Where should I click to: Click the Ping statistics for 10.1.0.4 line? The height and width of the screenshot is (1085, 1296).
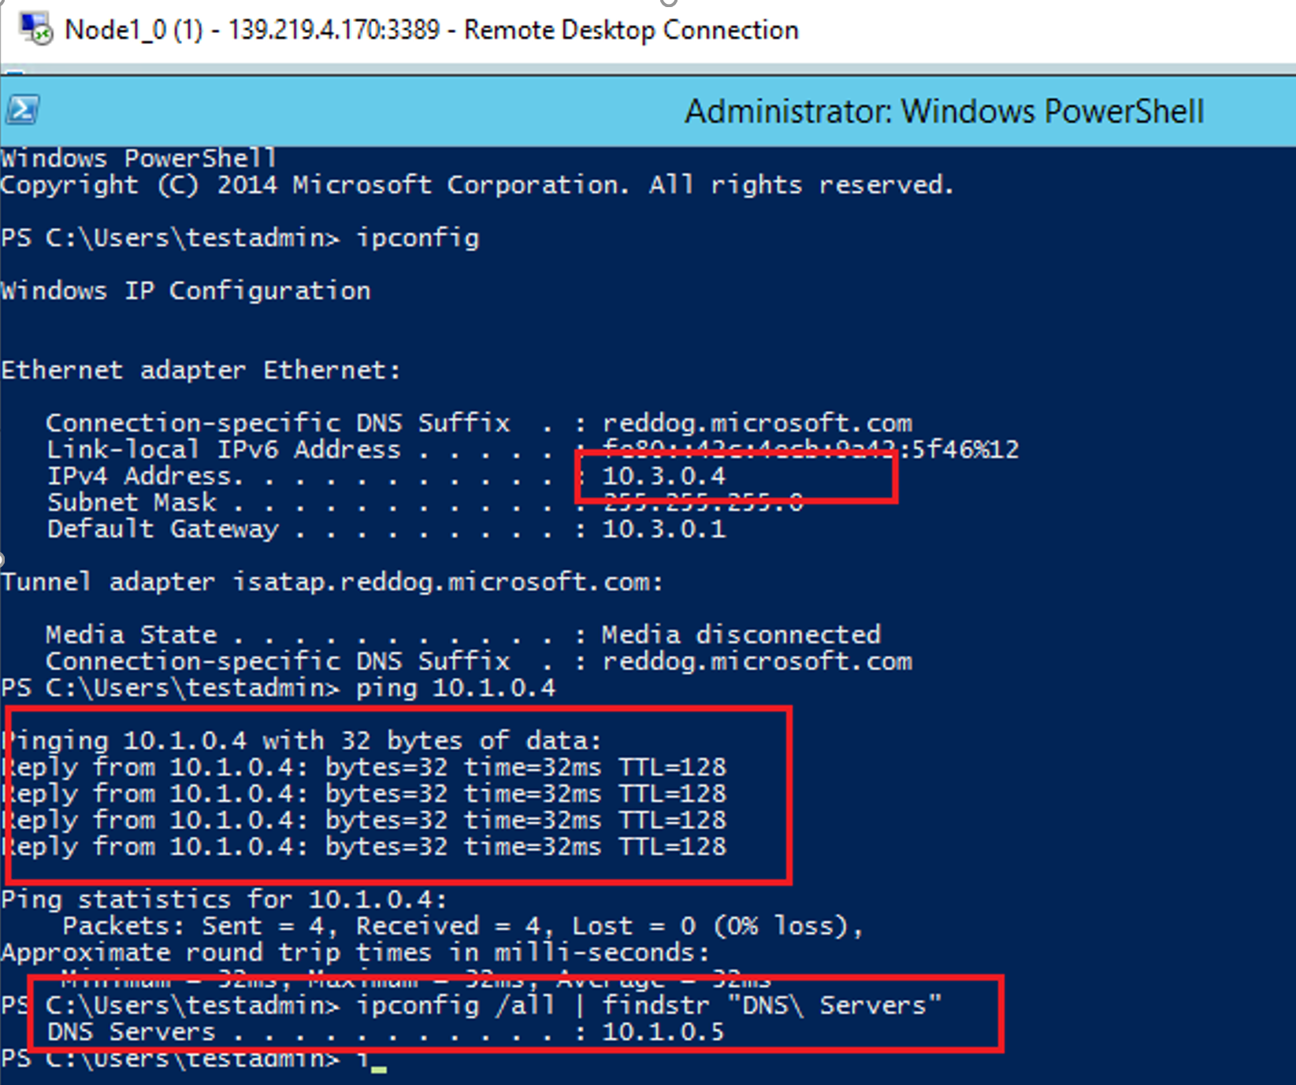tap(224, 899)
